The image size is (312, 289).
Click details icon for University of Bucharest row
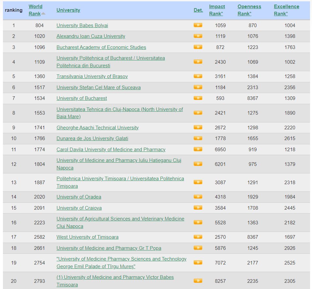[x=198, y=98]
